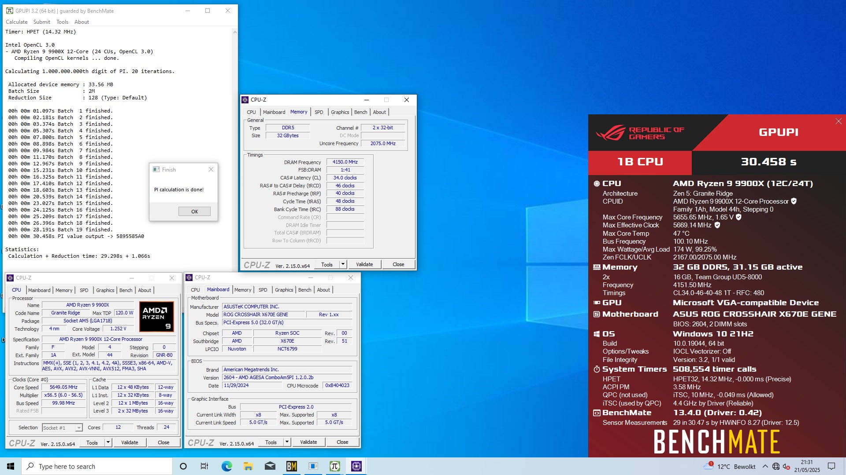The image size is (846, 475).
Task: Click BIOS version field 2604 AGESA
Action: pos(287,377)
